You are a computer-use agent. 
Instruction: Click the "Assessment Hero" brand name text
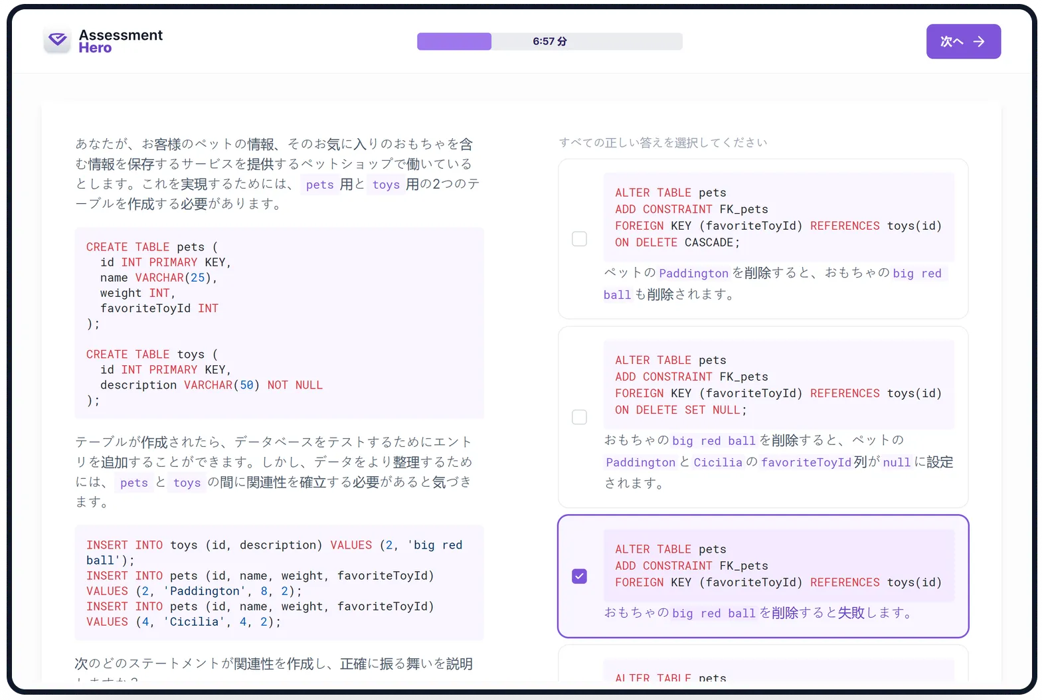[x=120, y=41]
